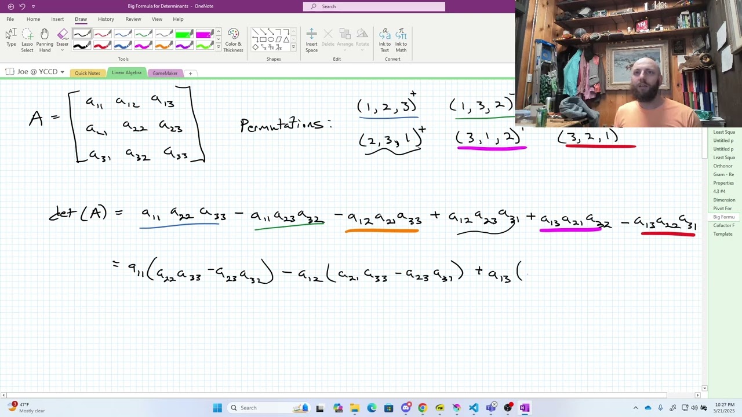The height and width of the screenshot is (417, 742).
Task: Show hidden system tray icons chevron
Action: [635, 408]
